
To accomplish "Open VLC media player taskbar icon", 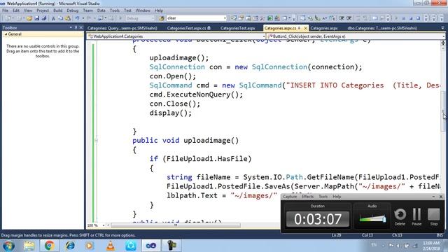I will click(x=111, y=246).
